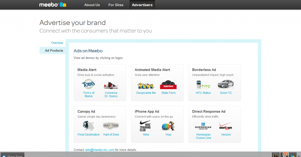Click the 'Borderless Ad' card heading
This screenshot has width=301, height=157.
click(x=204, y=70)
